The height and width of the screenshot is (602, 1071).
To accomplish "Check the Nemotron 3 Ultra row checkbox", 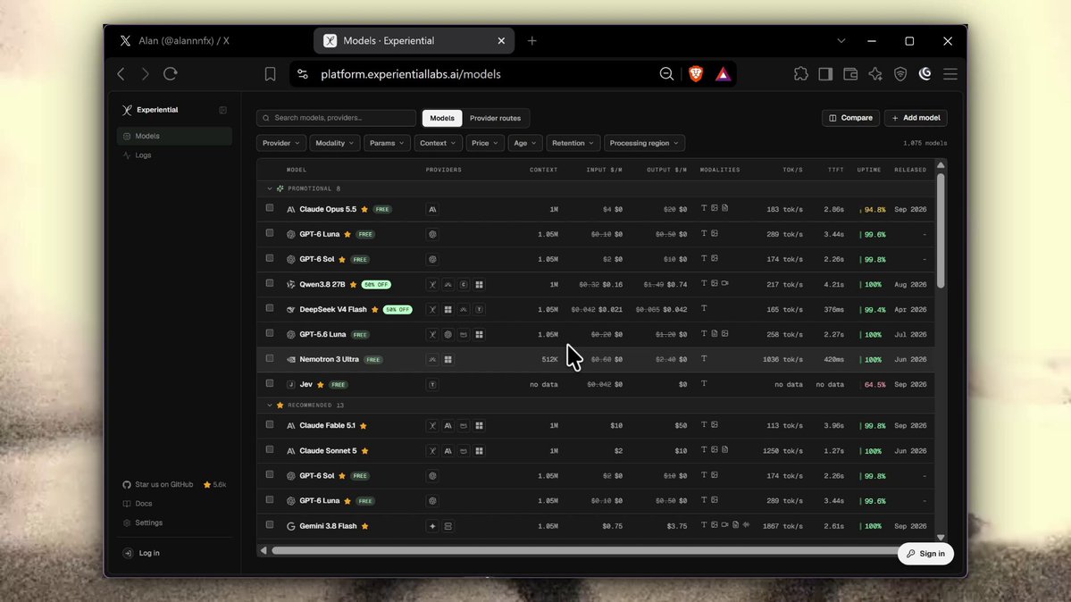I will coord(270,359).
